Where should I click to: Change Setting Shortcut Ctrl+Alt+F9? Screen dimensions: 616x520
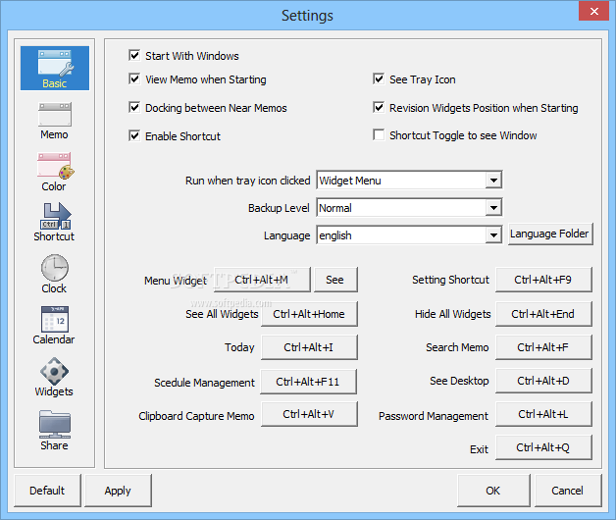[x=543, y=280]
